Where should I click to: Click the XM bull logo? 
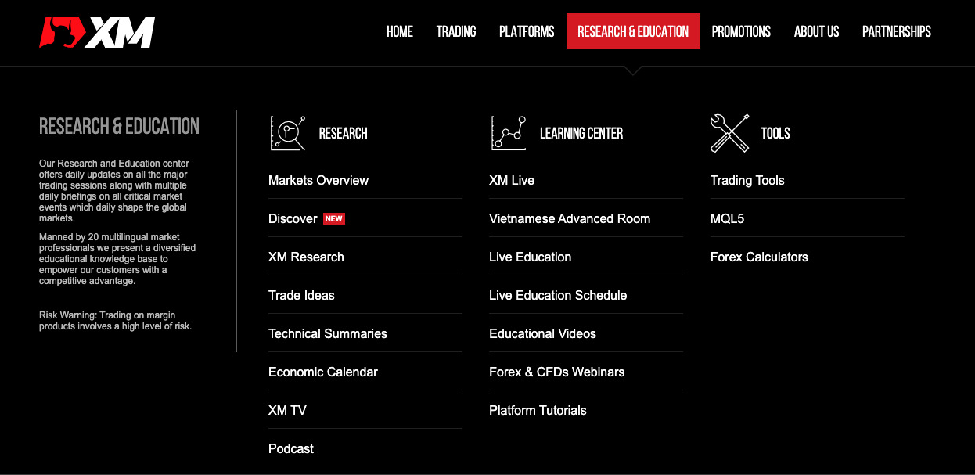97,32
